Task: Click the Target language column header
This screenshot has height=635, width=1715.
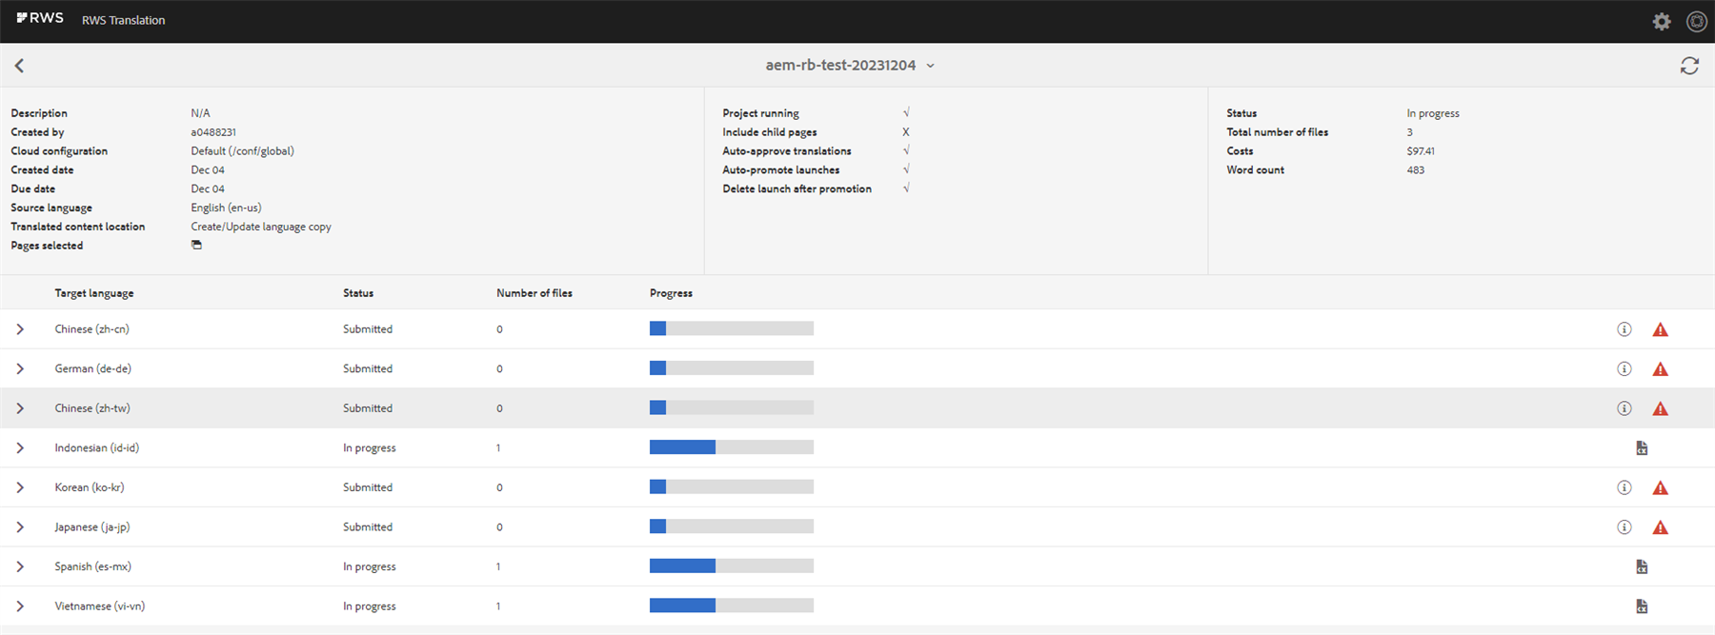Action: [x=94, y=293]
